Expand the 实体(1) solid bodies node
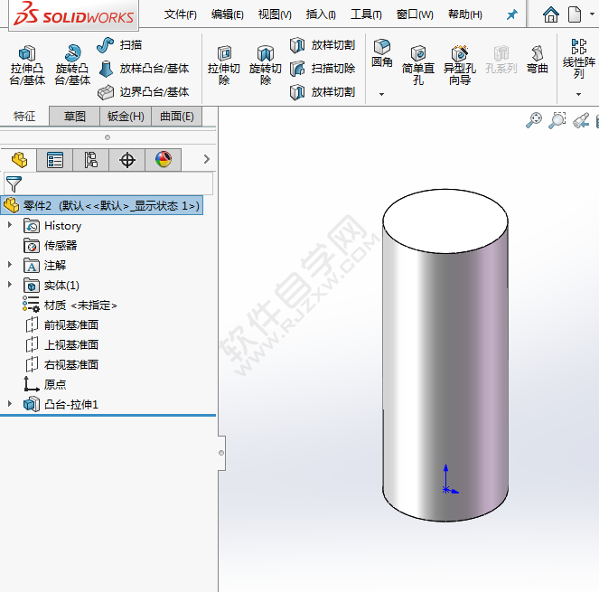The height and width of the screenshot is (592, 599). pyautogui.click(x=10, y=285)
